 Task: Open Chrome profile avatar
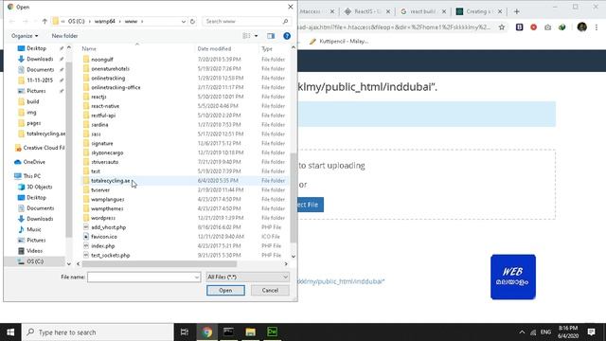click(x=582, y=27)
